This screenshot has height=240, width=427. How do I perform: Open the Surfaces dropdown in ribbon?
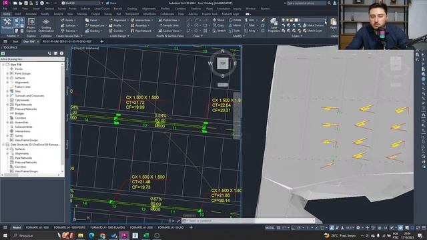coord(69,25)
